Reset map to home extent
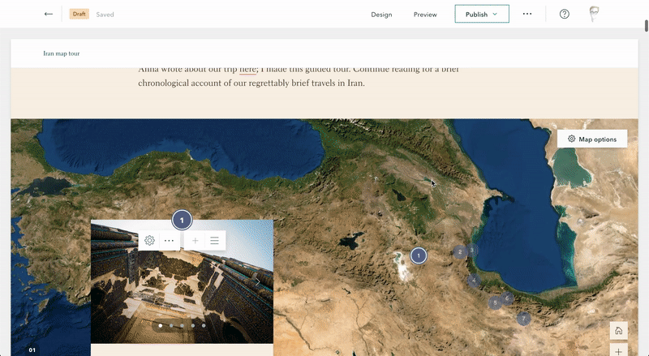 [618, 330]
